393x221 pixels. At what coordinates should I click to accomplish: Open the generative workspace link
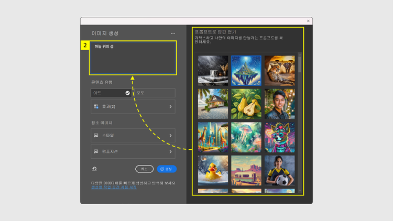coord(114,187)
